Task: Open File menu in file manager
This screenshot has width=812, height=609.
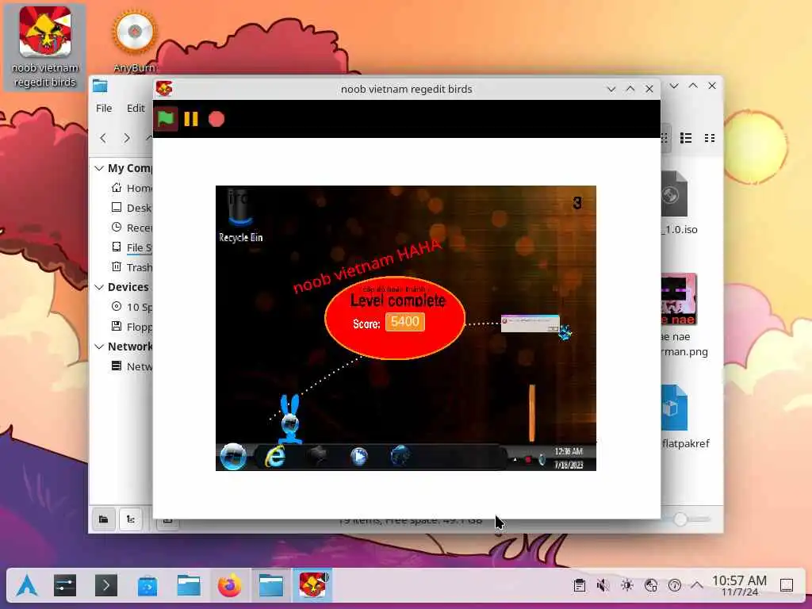Action: pos(104,108)
